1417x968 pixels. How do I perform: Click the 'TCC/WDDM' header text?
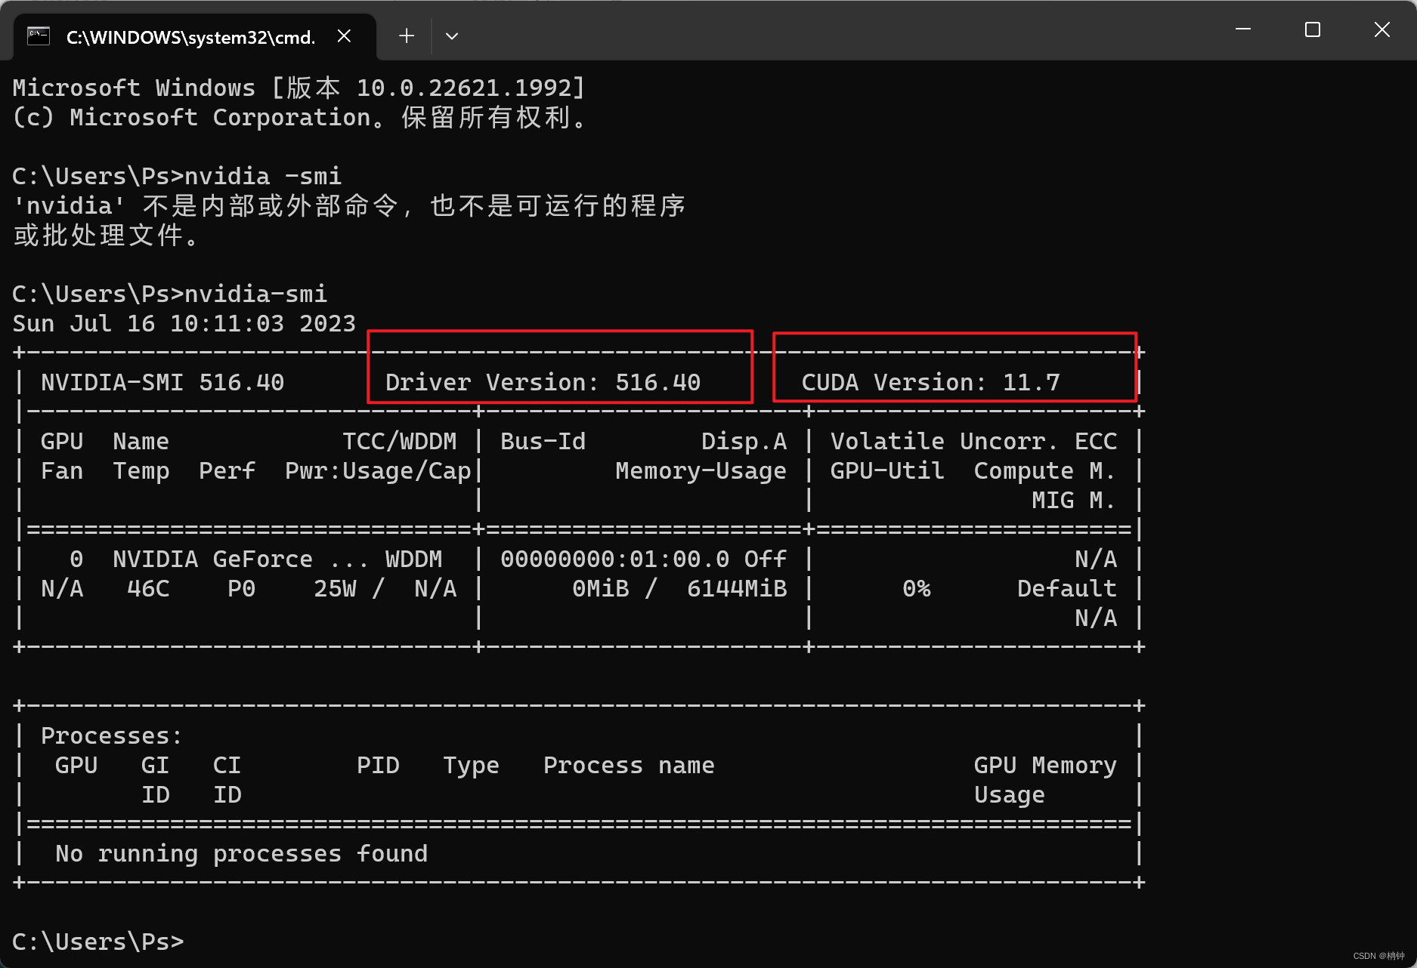pyautogui.click(x=400, y=442)
